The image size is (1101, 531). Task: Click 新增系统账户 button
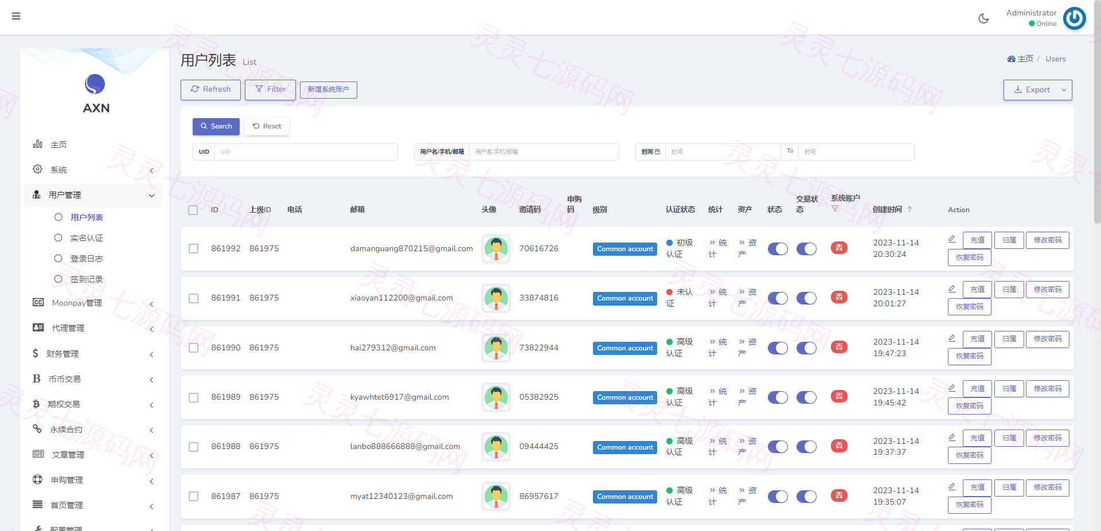point(328,89)
